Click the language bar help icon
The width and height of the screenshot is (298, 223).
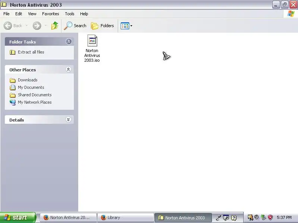(x=234, y=218)
